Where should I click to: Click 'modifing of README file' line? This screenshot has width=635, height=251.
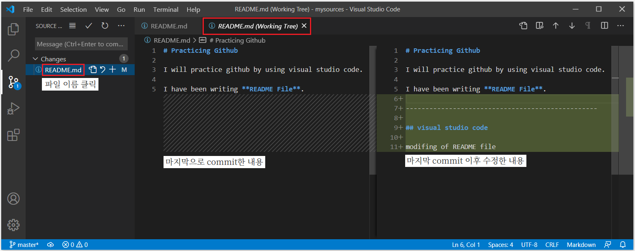(450, 147)
